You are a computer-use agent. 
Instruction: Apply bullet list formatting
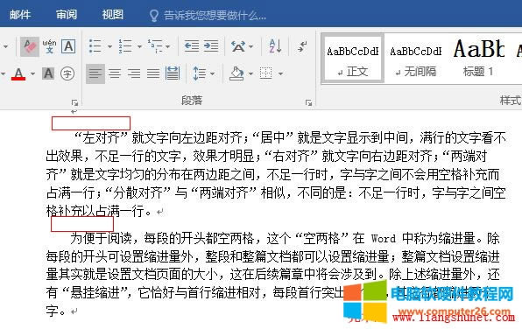click(95, 46)
